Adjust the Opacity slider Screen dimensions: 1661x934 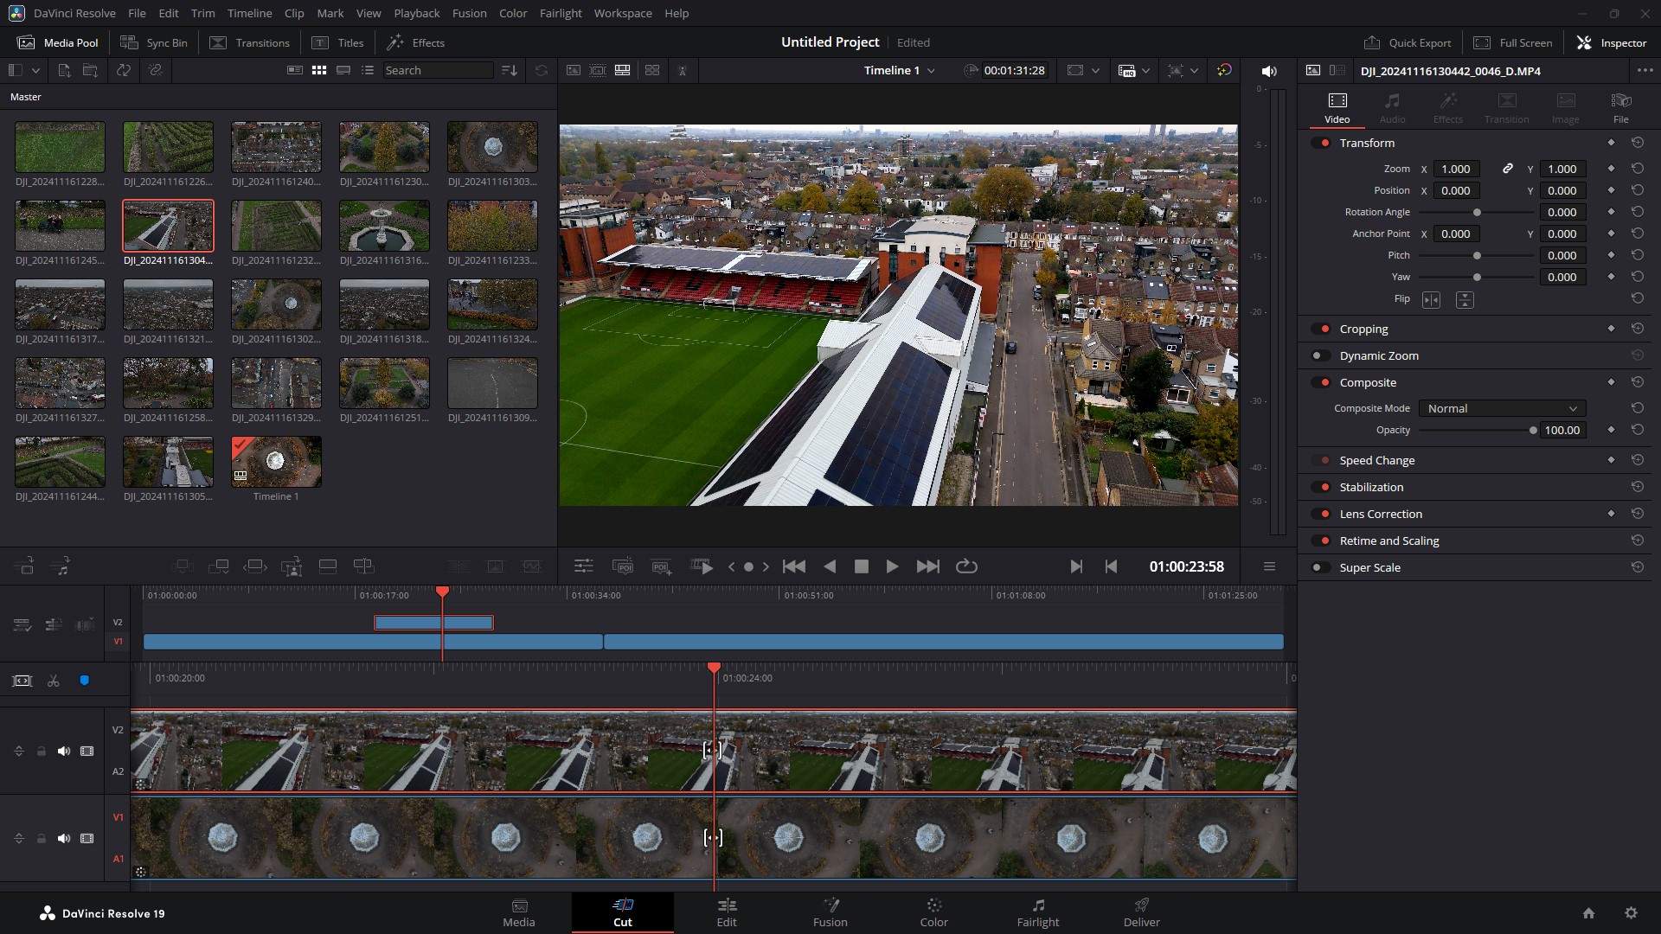click(x=1476, y=430)
